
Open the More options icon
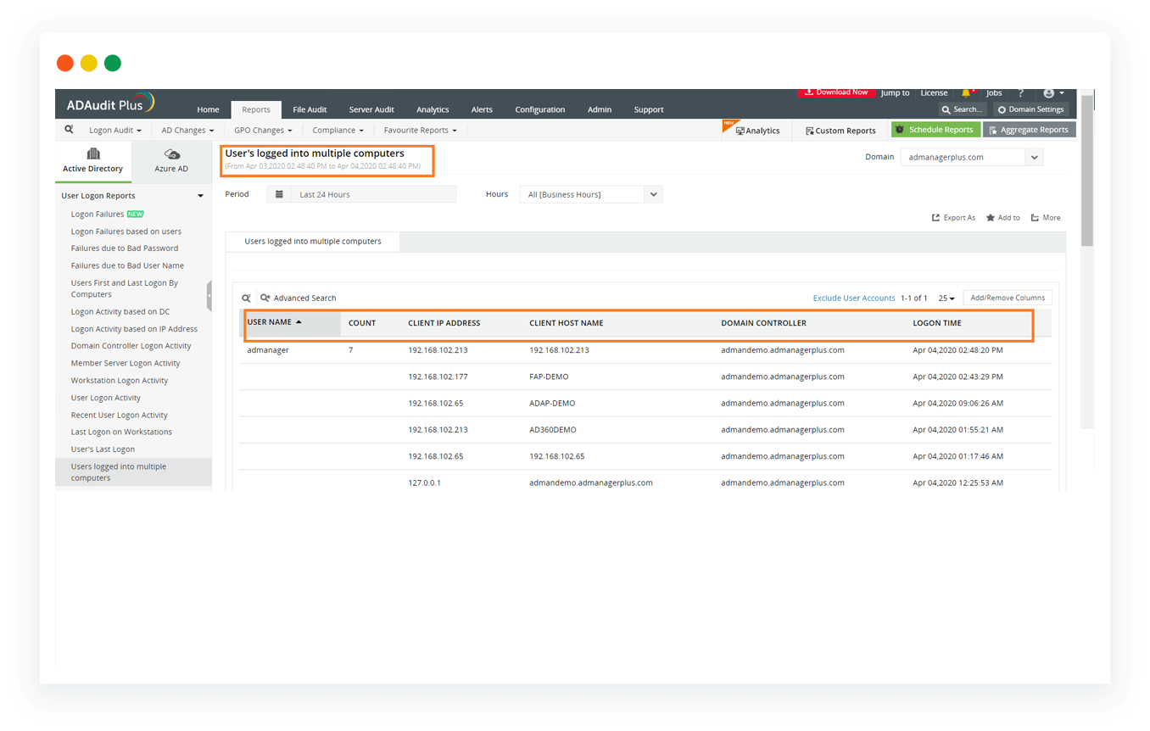click(x=1035, y=218)
